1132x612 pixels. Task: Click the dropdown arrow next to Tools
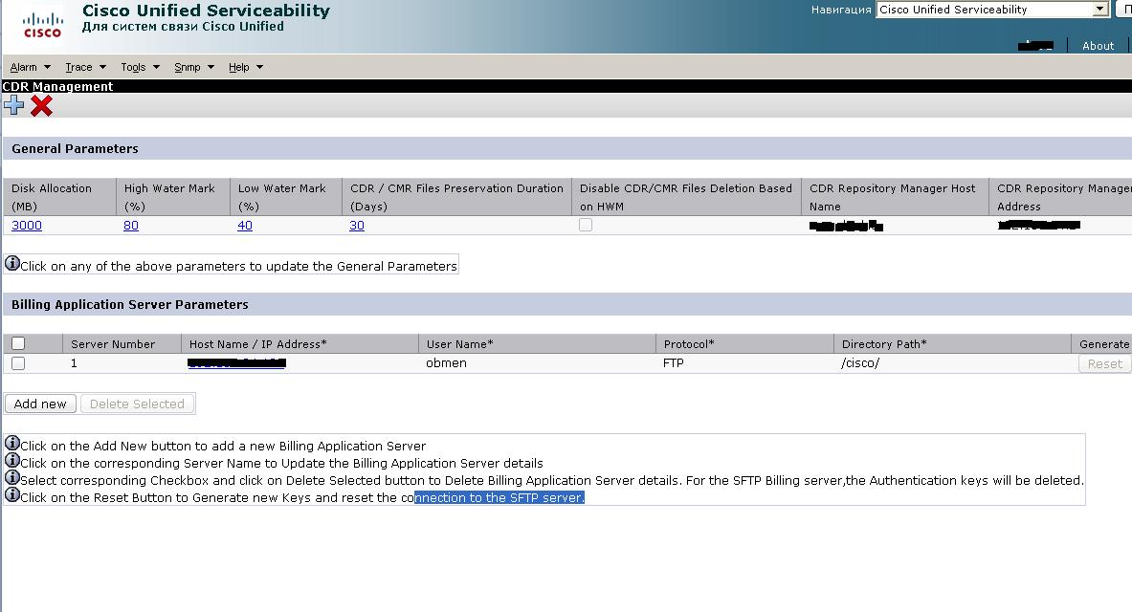click(156, 67)
